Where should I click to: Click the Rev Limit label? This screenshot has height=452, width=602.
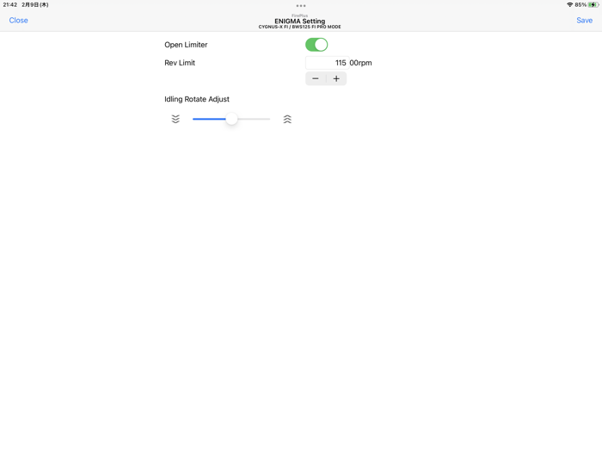click(x=180, y=63)
